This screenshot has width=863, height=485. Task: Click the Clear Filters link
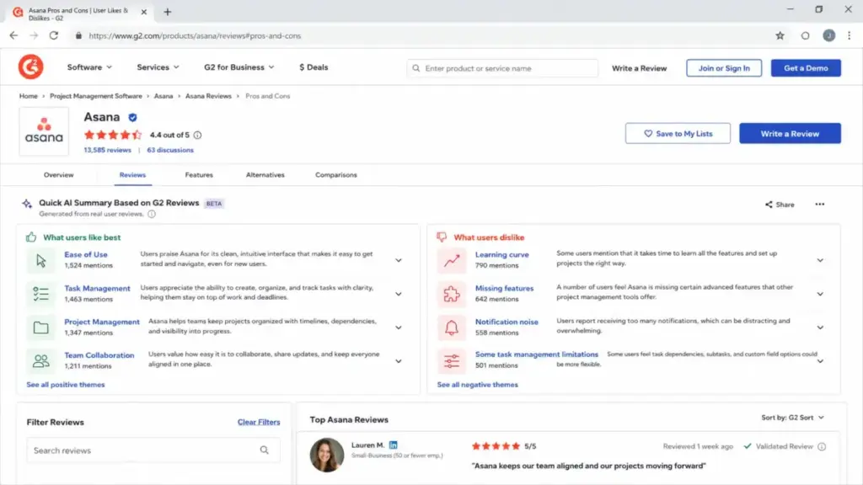(x=259, y=423)
